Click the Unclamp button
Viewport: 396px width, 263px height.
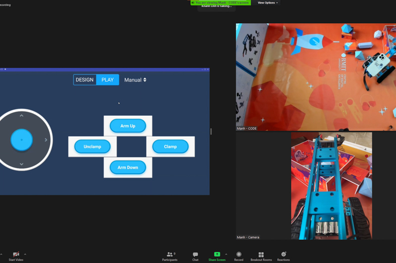93,147
